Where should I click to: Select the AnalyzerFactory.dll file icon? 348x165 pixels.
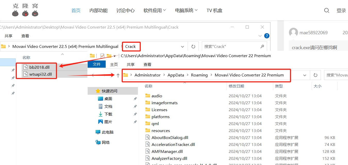click(x=148, y=158)
